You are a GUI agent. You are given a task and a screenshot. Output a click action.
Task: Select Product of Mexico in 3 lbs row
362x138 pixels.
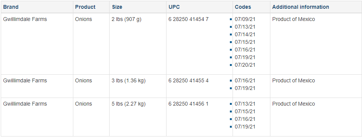pos(293,81)
